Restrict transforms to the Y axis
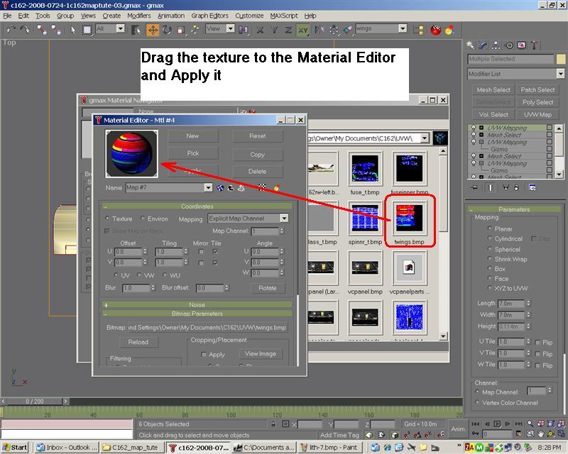The width and height of the screenshot is (568, 454). click(274, 30)
